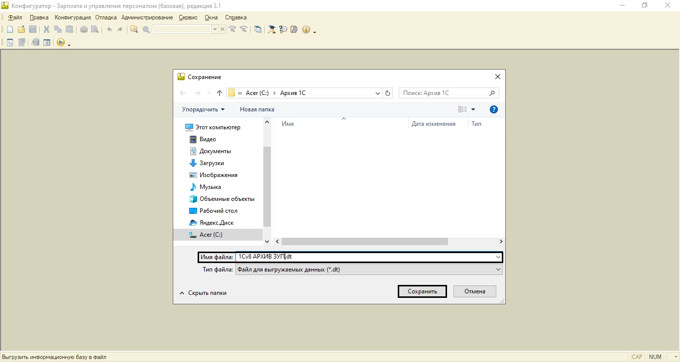Expand the Упорядочить dropdown
Viewport: 680px width, 362px height.
203,109
